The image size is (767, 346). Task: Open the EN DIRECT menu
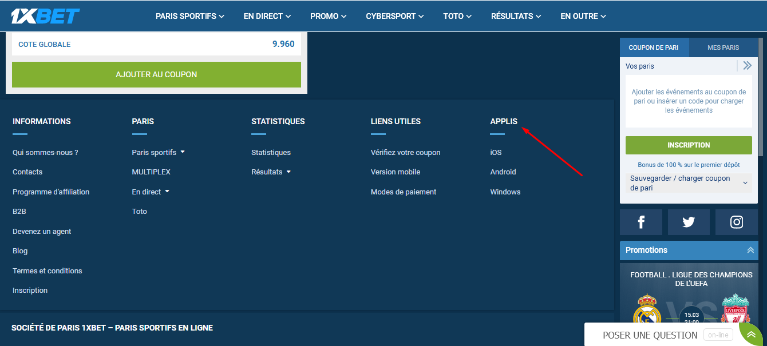click(x=267, y=16)
